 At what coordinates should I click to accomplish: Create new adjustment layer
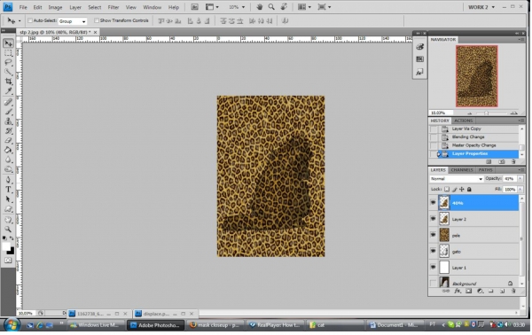click(480, 291)
